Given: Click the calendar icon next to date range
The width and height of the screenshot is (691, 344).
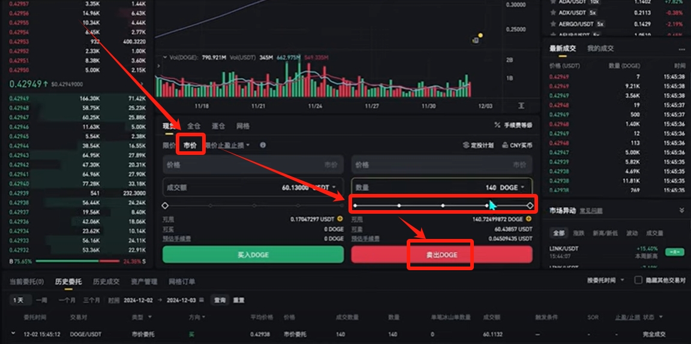Looking at the screenshot, I should (202, 300).
